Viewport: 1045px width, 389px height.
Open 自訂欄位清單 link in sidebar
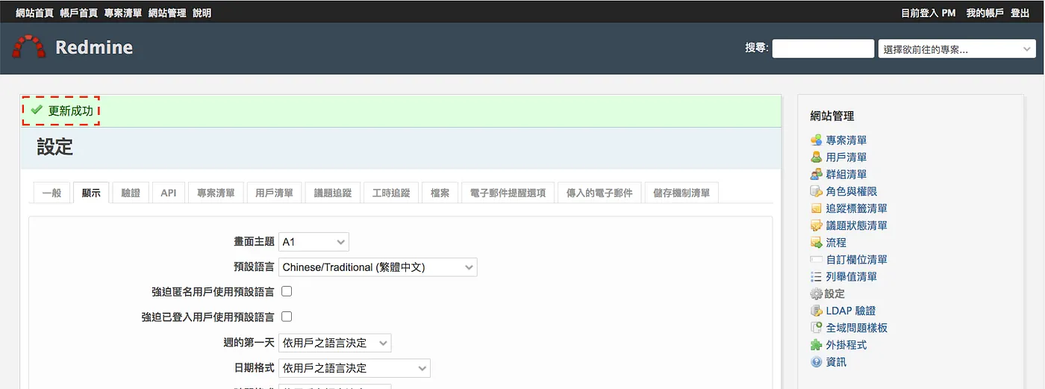click(857, 260)
